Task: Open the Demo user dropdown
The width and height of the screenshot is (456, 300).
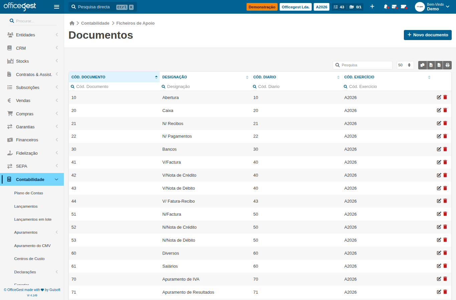Action: (433, 7)
